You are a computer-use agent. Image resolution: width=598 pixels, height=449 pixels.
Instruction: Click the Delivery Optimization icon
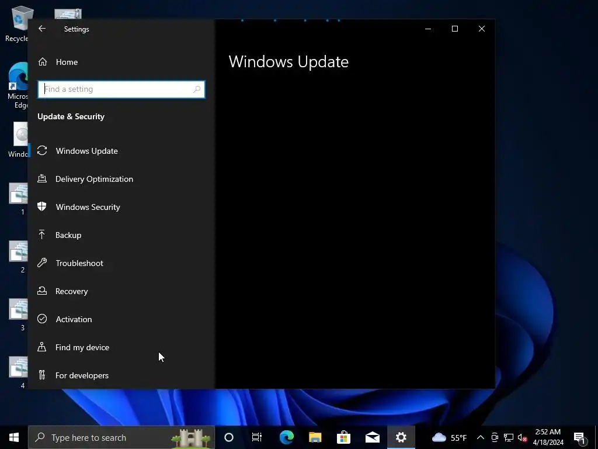[x=42, y=178]
